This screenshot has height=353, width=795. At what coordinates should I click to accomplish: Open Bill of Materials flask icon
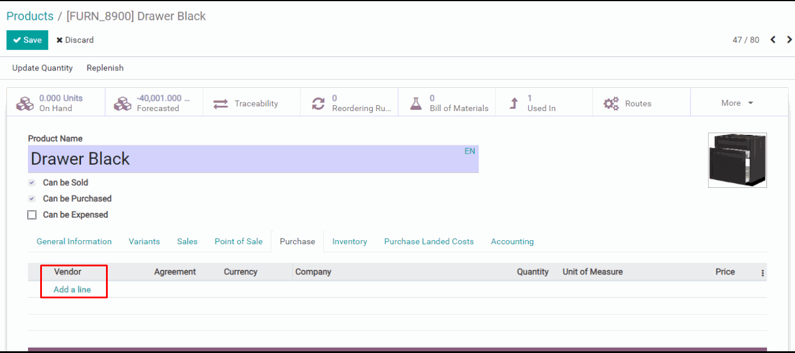click(x=415, y=104)
